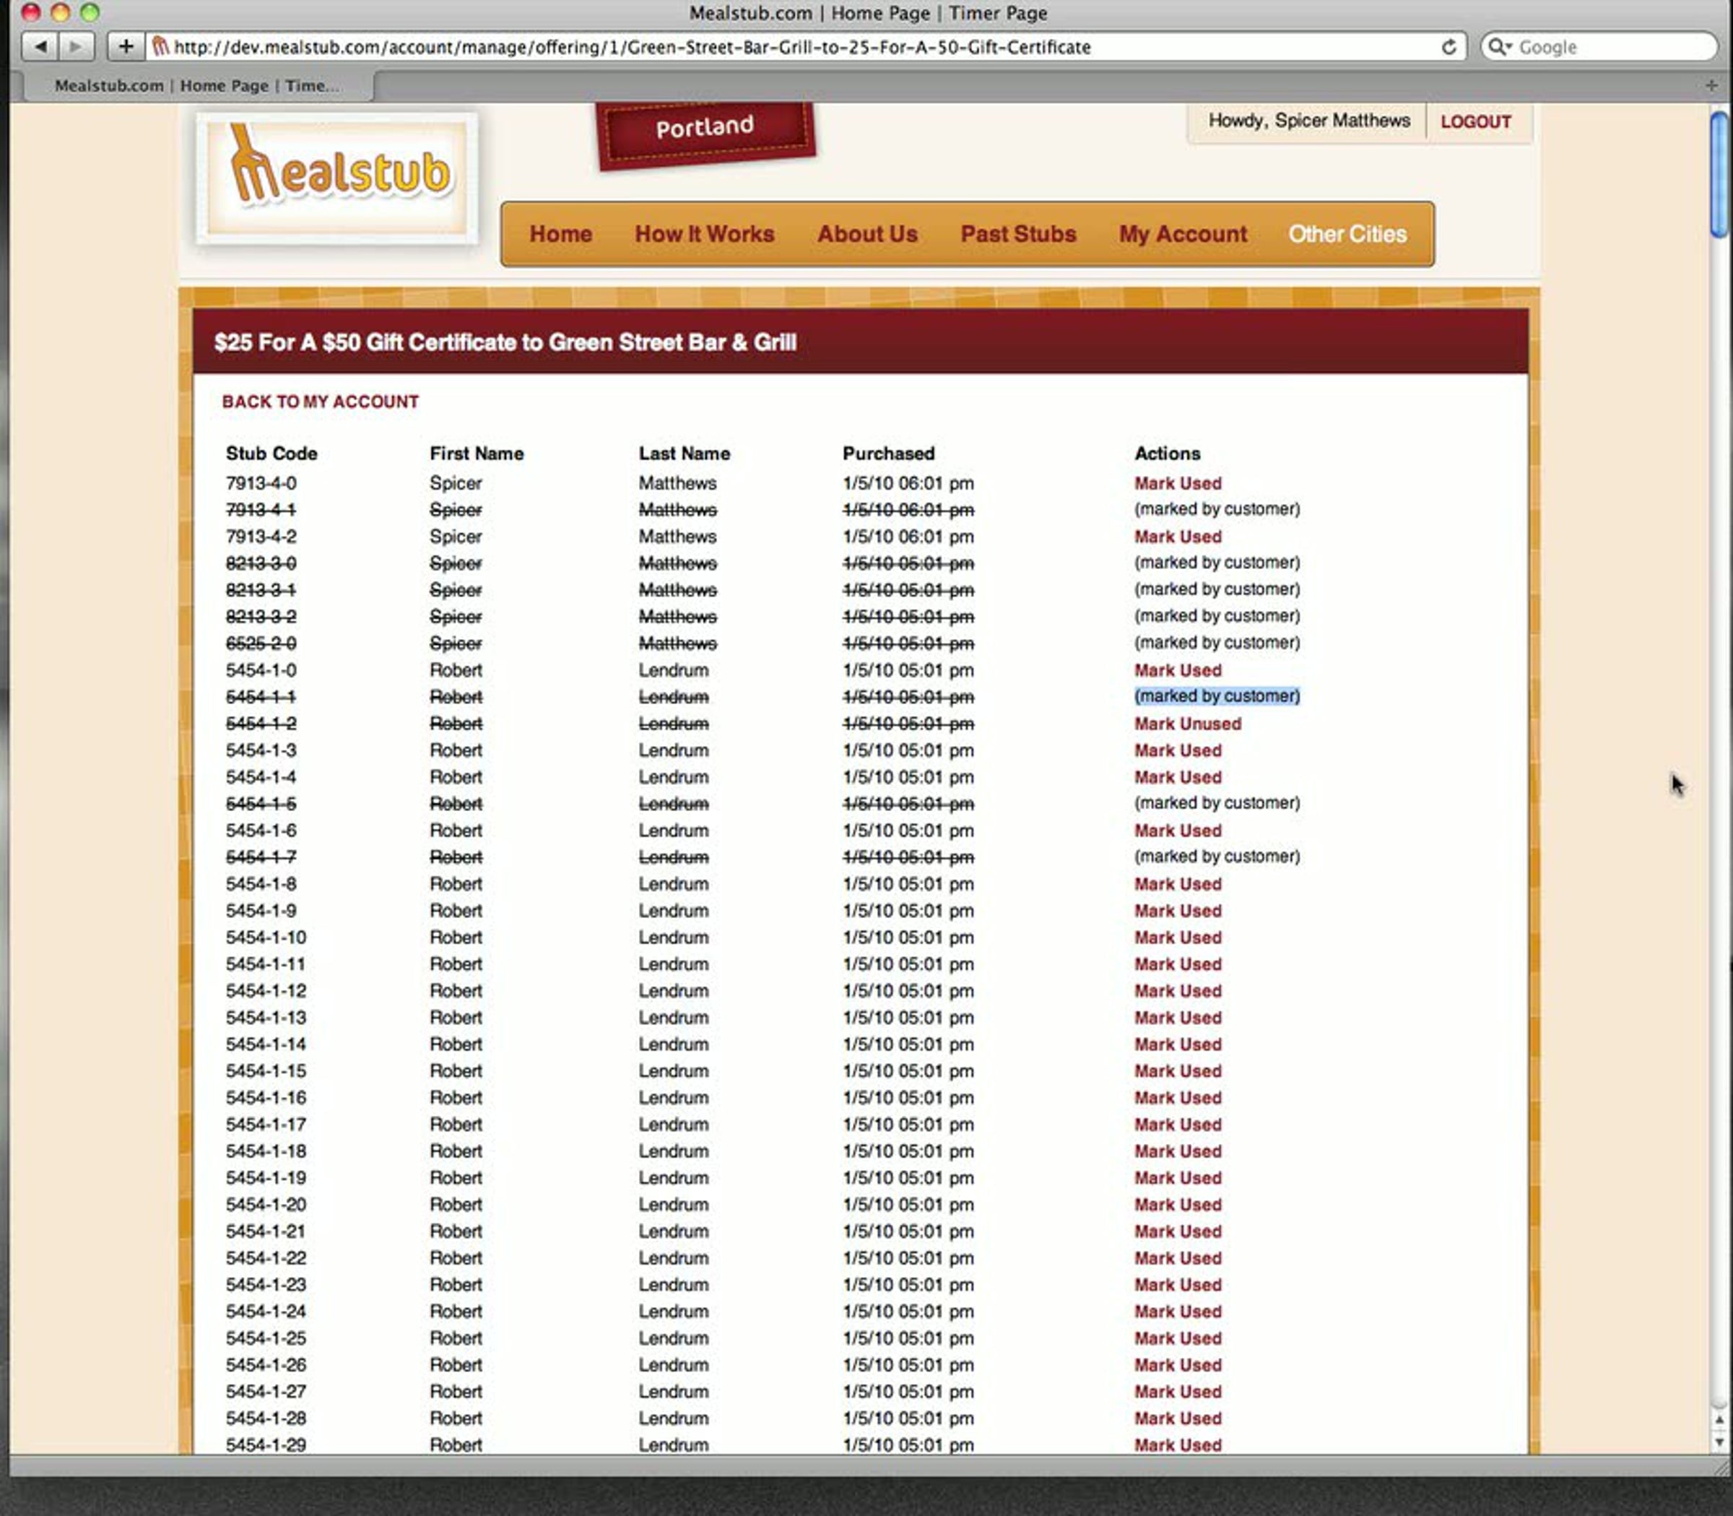This screenshot has height=1516, width=1733.
Task: Mark stub 5454-1-24 as used
Action: (1177, 1312)
